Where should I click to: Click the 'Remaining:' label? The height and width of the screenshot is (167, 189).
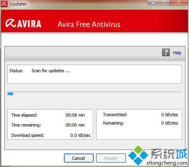pyautogui.click(x=114, y=123)
